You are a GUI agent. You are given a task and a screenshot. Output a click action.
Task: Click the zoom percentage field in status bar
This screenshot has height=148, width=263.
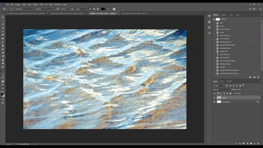9,144
